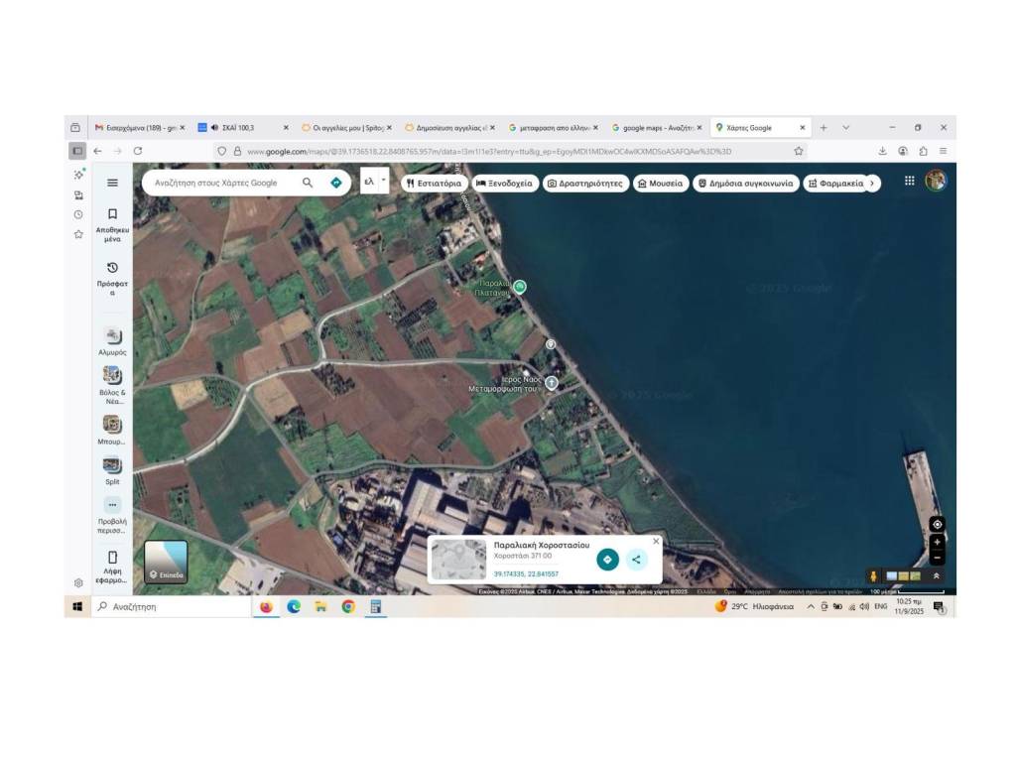Toggle the Firefox sidebar button

(x=76, y=151)
